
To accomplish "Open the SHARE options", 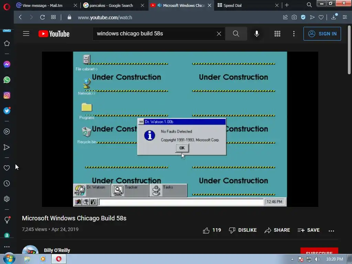I will (x=277, y=230).
